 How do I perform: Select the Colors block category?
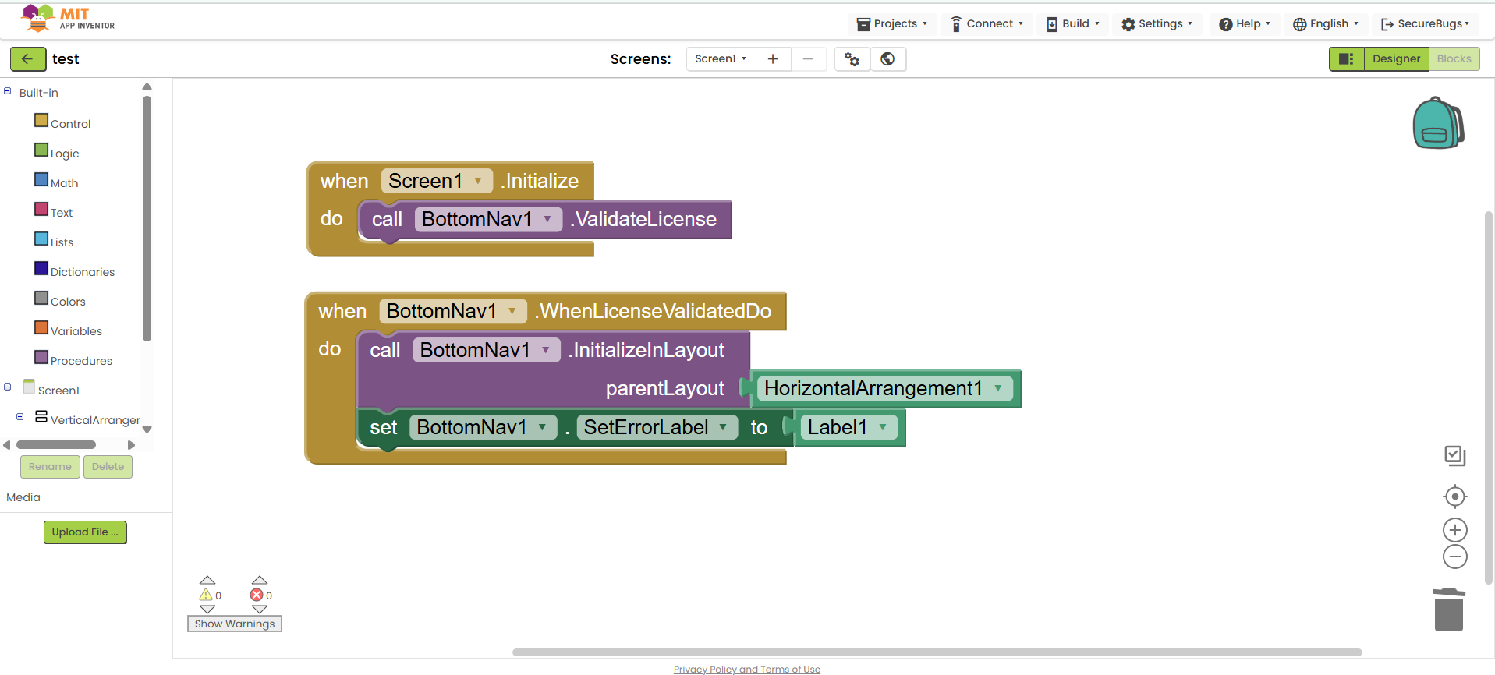point(67,302)
